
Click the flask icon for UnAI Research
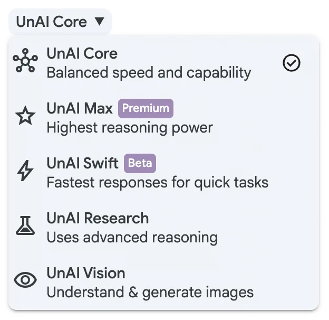tap(25, 225)
